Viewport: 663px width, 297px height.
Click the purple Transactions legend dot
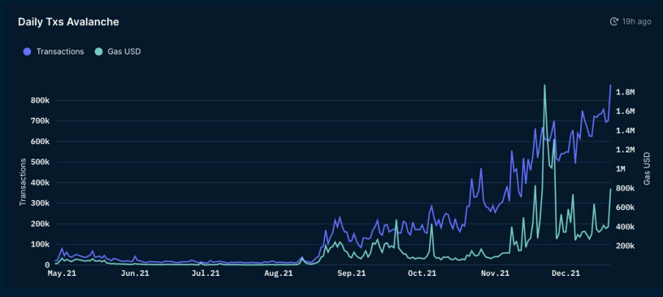(x=28, y=52)
